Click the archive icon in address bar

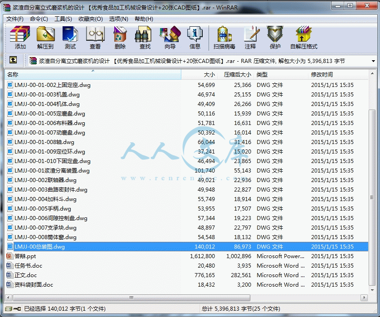tap(33, 61)
